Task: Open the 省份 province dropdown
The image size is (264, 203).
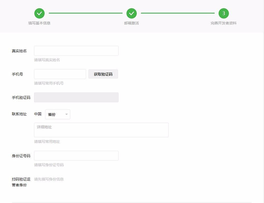Action: pyautogui.click(x=58, y=115)
